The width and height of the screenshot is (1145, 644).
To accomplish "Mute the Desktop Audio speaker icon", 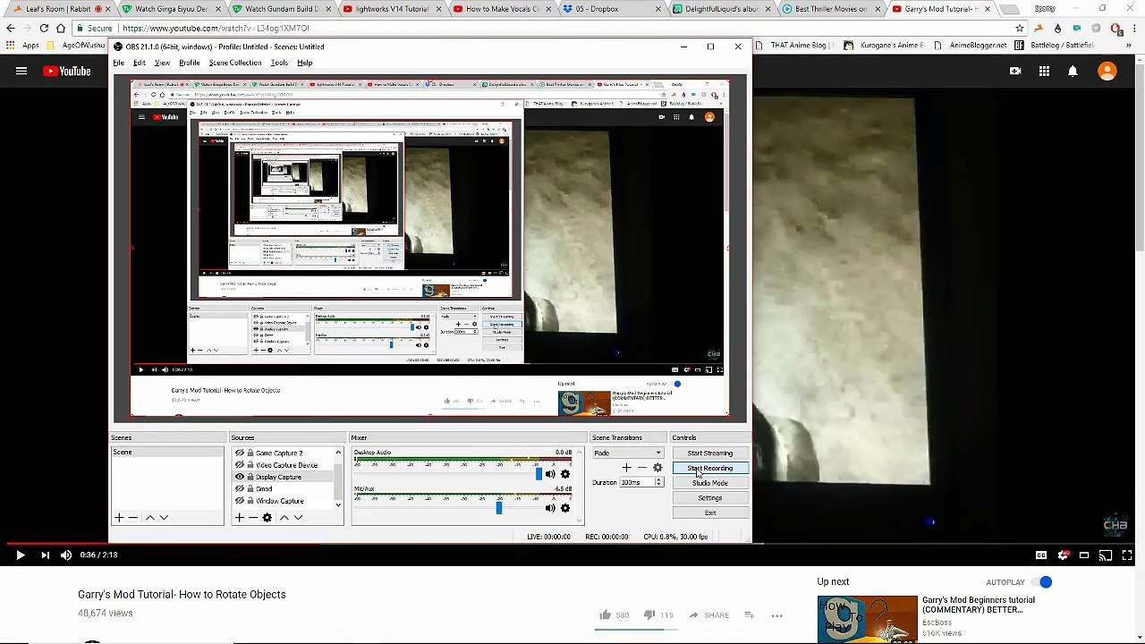I will (x=550, y=474).
